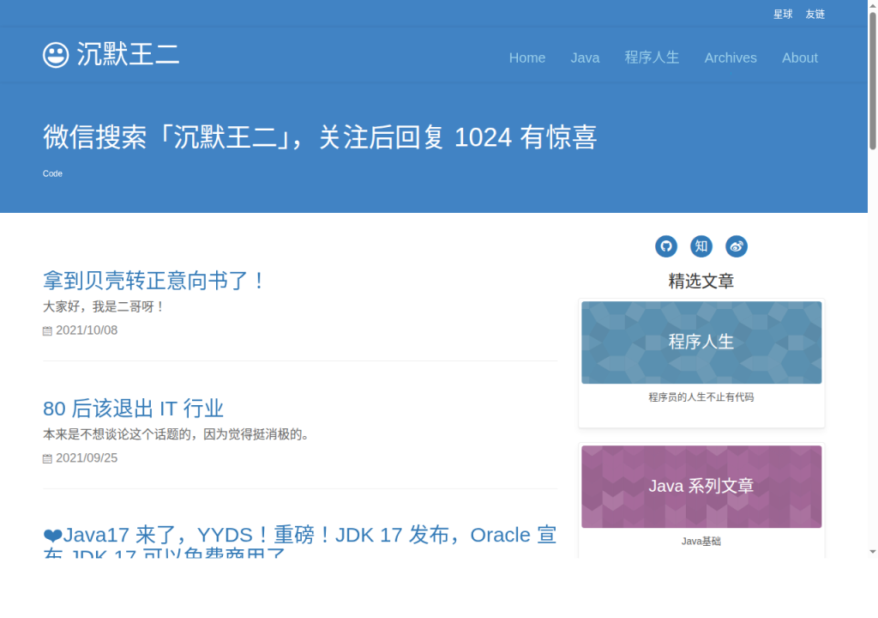This screenshot has width=878, height=618.
Task: Open the Zhihu 知 icon link
Action: [x=701, y=246]
